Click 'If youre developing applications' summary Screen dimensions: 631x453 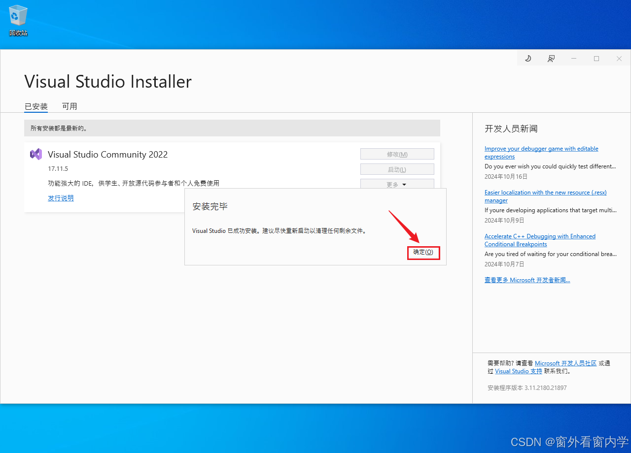coord(550,210)
